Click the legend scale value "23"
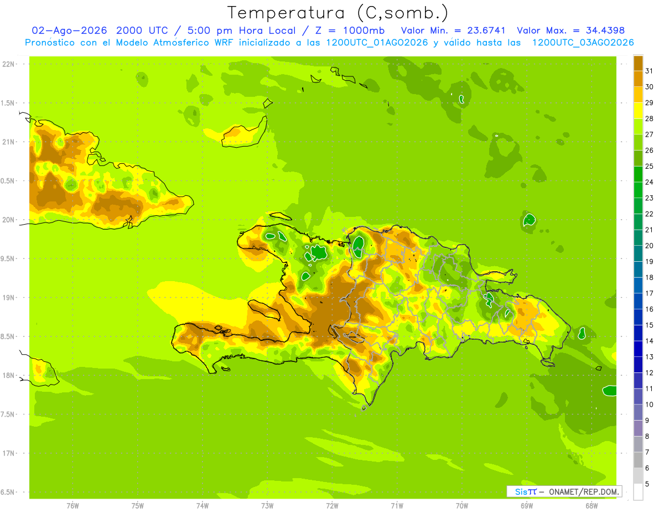The width and height of the screenshot is (664, 513). (650, 198)
